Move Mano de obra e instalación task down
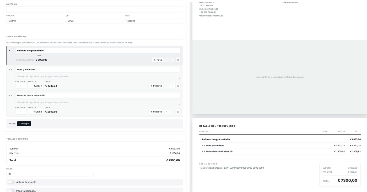This screenshot has height=192, width=367. point(172,112)
